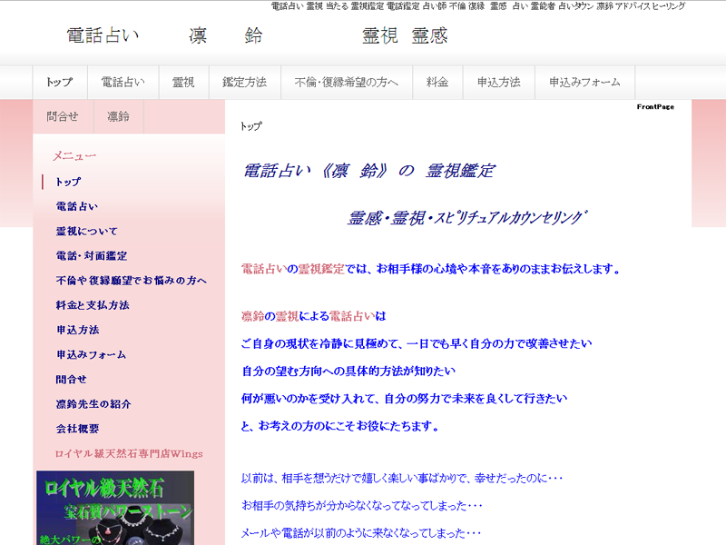
Task: Click line メールや電話が以前のように来なくなって
Action: 361,533
